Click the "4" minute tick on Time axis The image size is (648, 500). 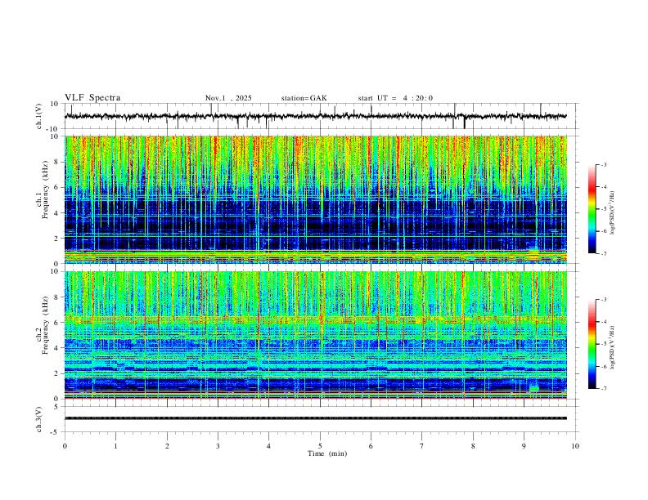(x=268, y=446)
